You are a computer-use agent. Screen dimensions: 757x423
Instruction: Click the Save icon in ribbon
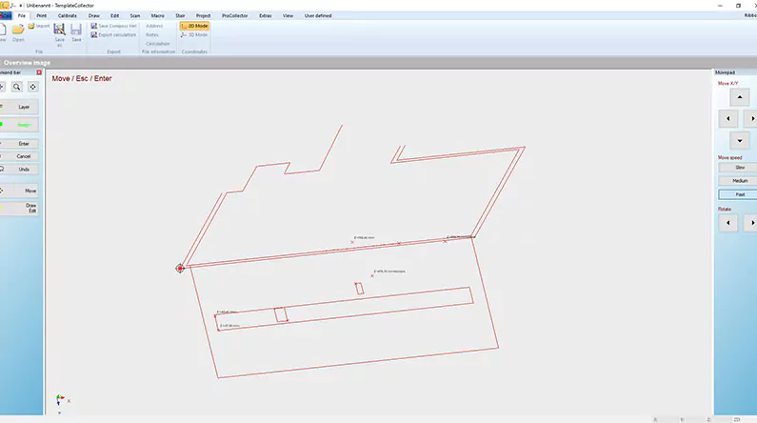pos(76,31)
